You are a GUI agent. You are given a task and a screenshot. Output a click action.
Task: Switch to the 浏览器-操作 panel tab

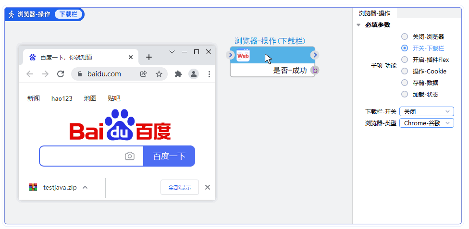click(374, 13)
